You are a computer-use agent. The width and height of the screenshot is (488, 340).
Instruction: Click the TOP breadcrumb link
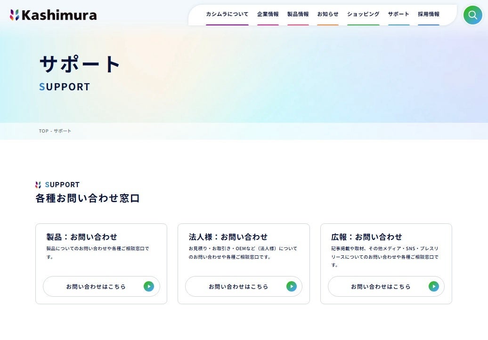[43, 131]
